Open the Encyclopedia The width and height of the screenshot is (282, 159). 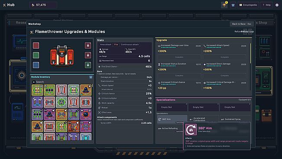tap(248, 5)
